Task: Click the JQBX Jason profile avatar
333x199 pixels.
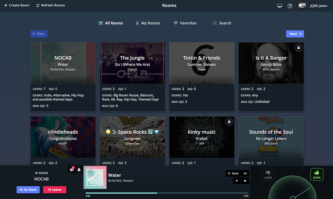Action: coord(302,6)
